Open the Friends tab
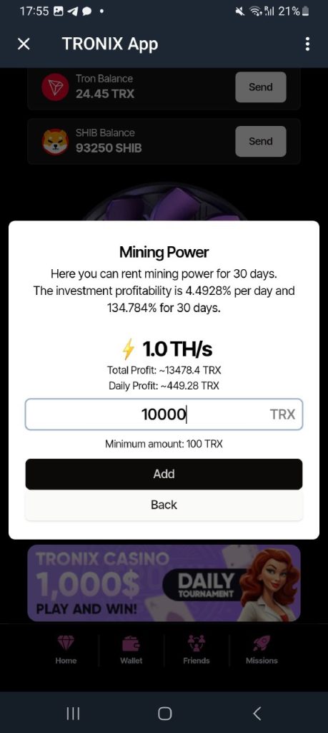The height and width of the screenshot is (733, 328). click(x=197, y=650)
